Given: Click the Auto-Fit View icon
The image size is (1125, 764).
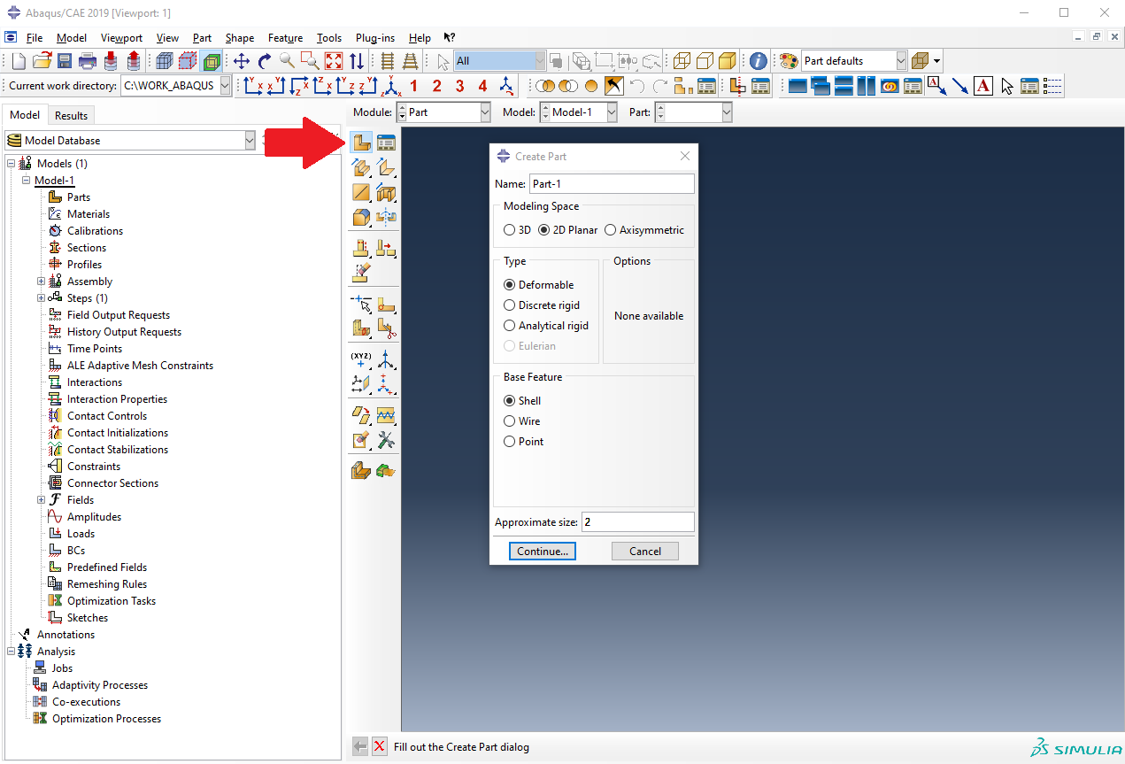Looking at the screenshot, I should [334, 61].
